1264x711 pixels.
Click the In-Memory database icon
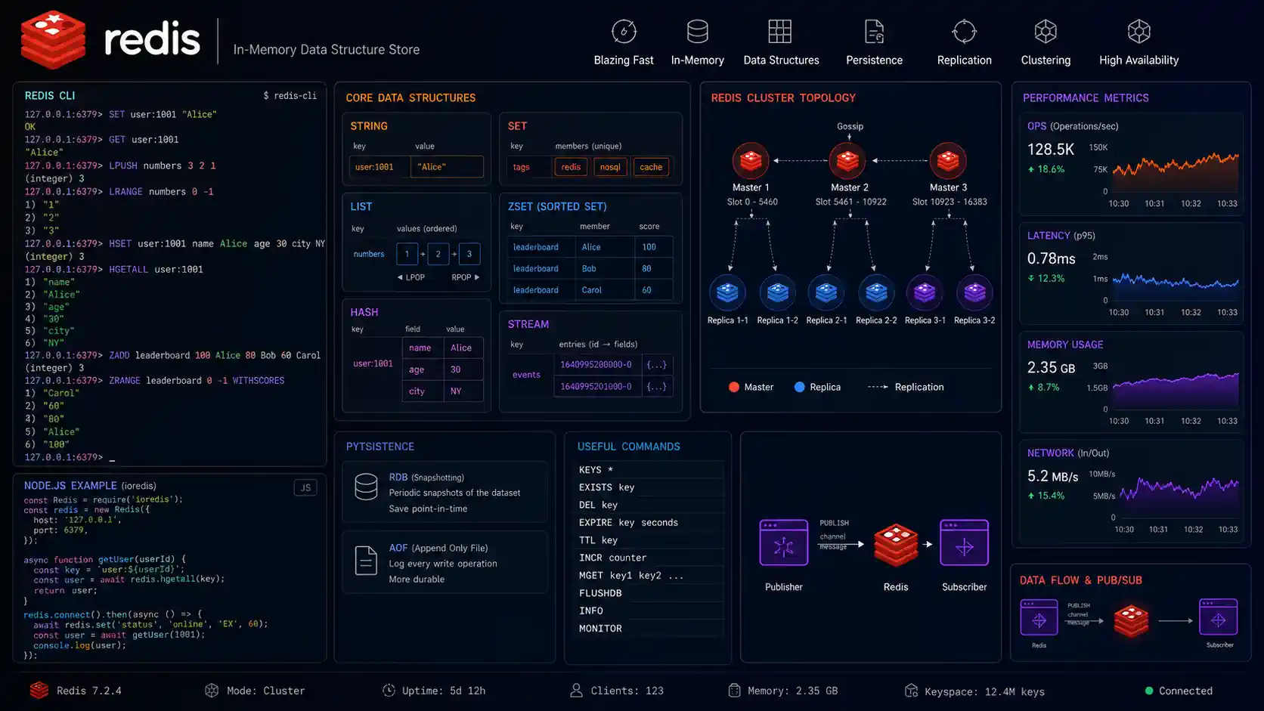[x=697, y=32]
